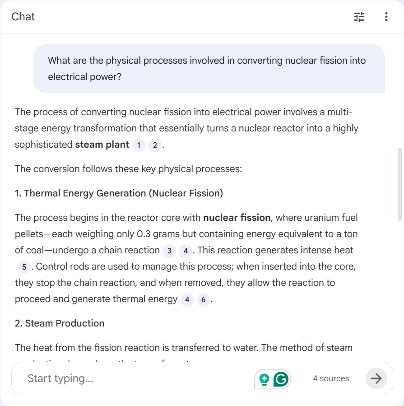The height and width of the screenshot is (406, 404).
Task: Click the Grammarly G icon
Action: [281, 379]
